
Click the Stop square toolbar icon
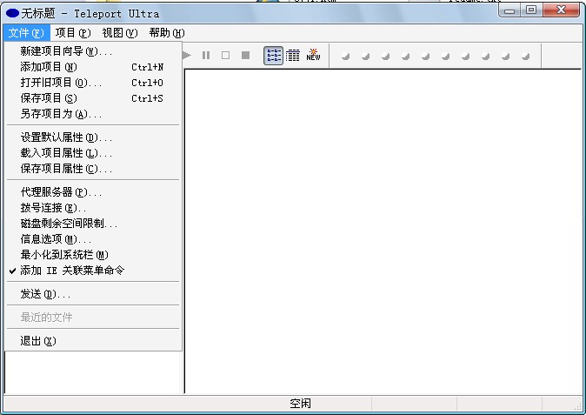246,56
